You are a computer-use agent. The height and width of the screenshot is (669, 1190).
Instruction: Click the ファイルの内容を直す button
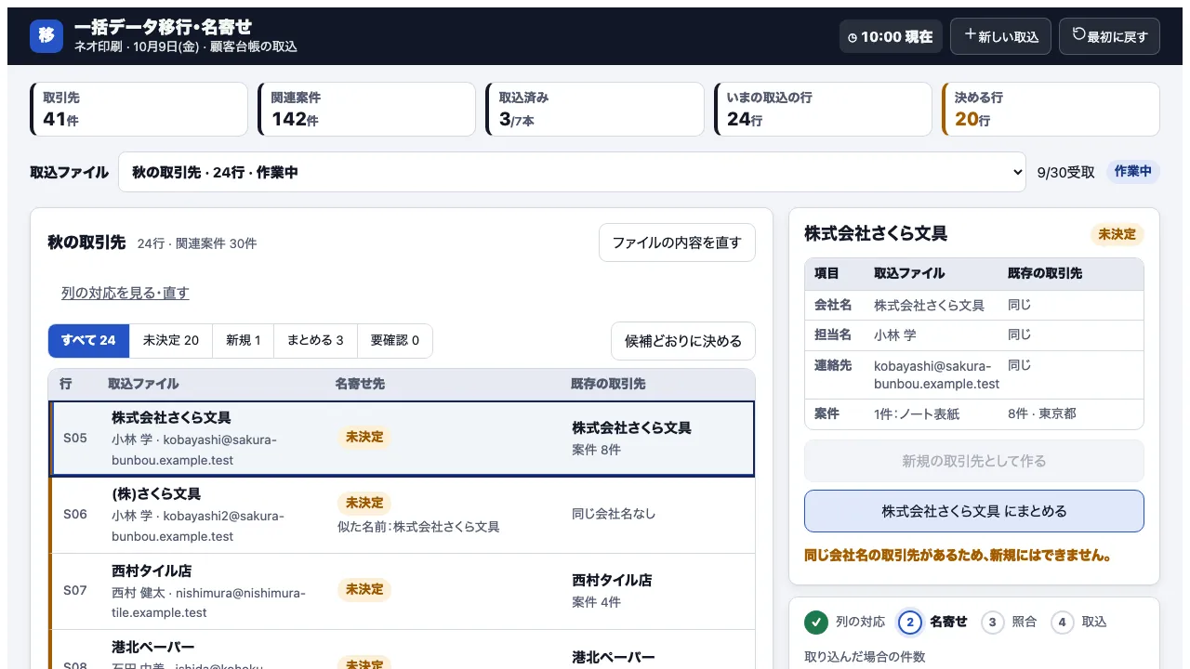pyautogui.click(x=677, y=243)
